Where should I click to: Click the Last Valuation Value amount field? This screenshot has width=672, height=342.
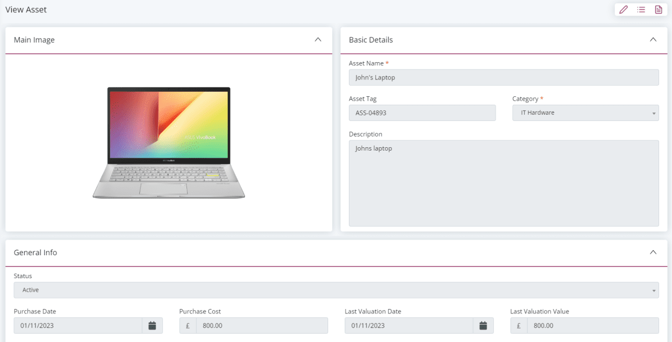point(593,326)
